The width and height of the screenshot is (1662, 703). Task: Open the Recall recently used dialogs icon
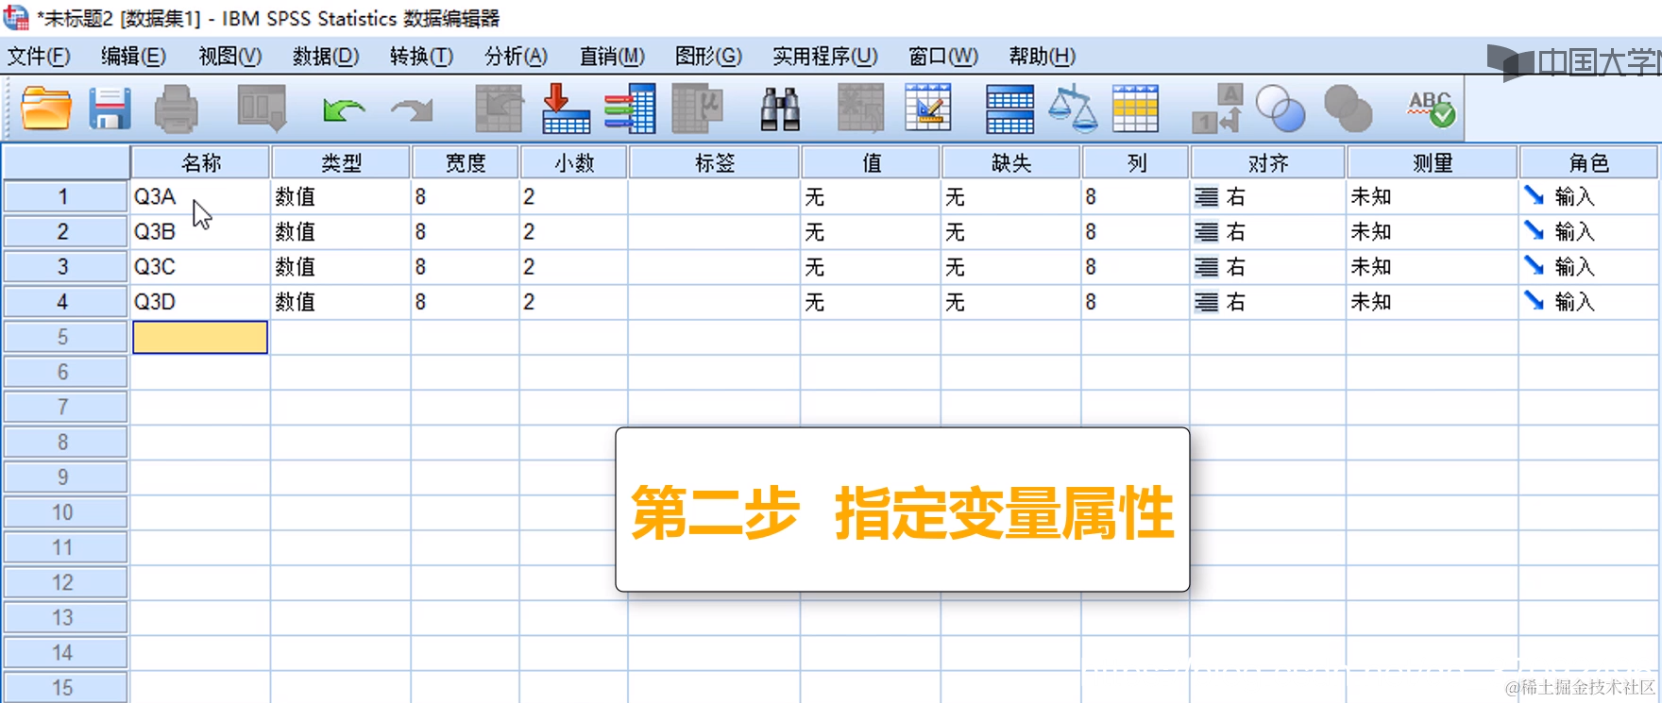click(262, 109)
